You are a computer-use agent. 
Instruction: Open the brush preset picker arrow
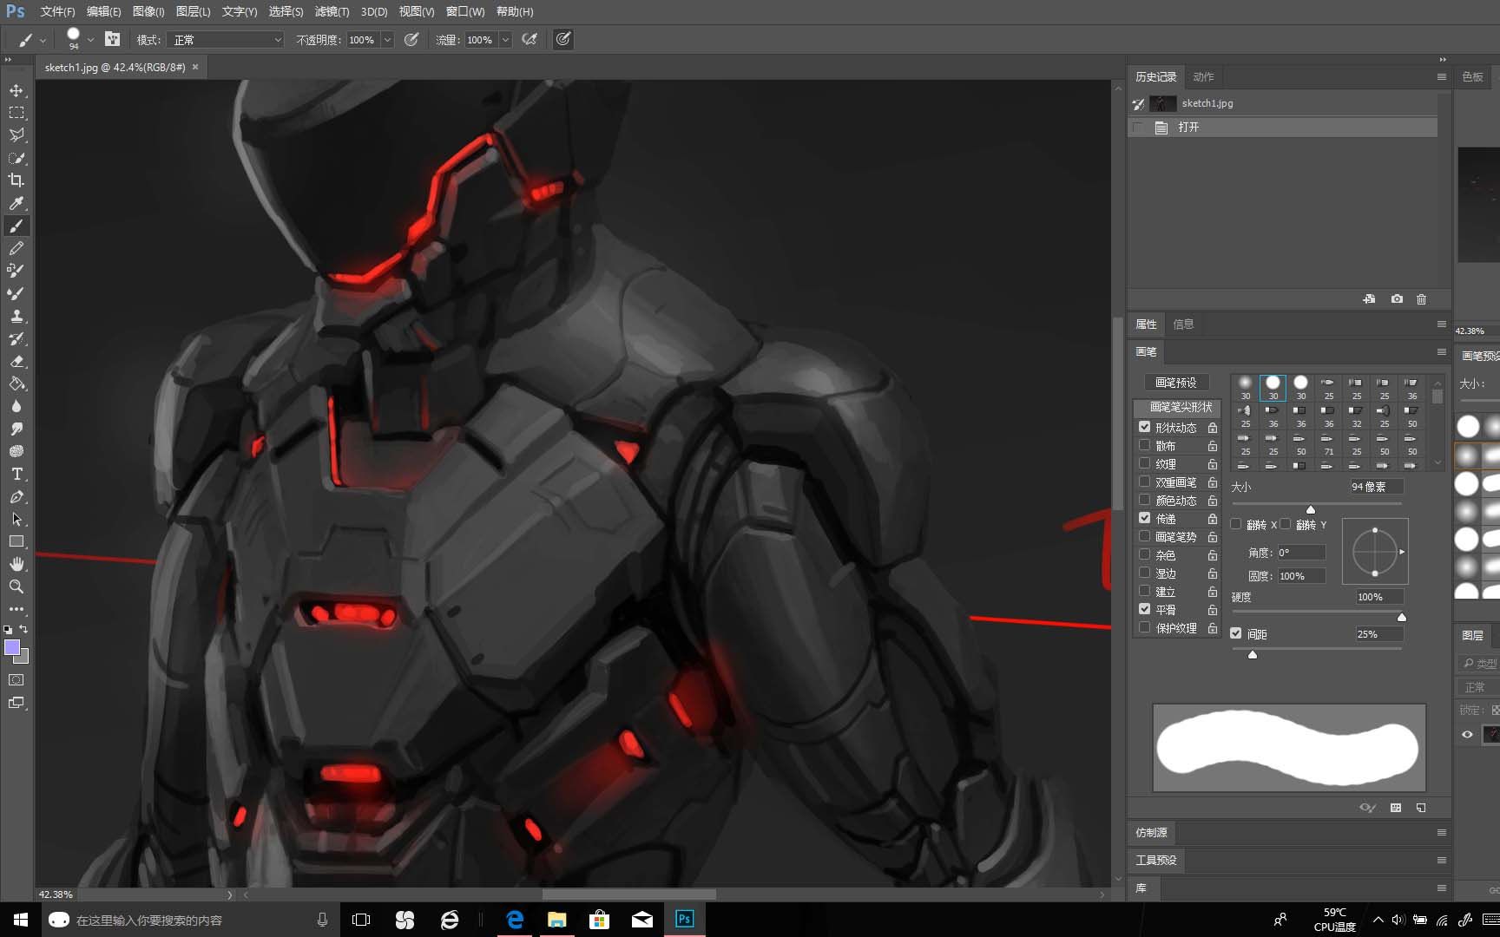(x=90, y=40)
